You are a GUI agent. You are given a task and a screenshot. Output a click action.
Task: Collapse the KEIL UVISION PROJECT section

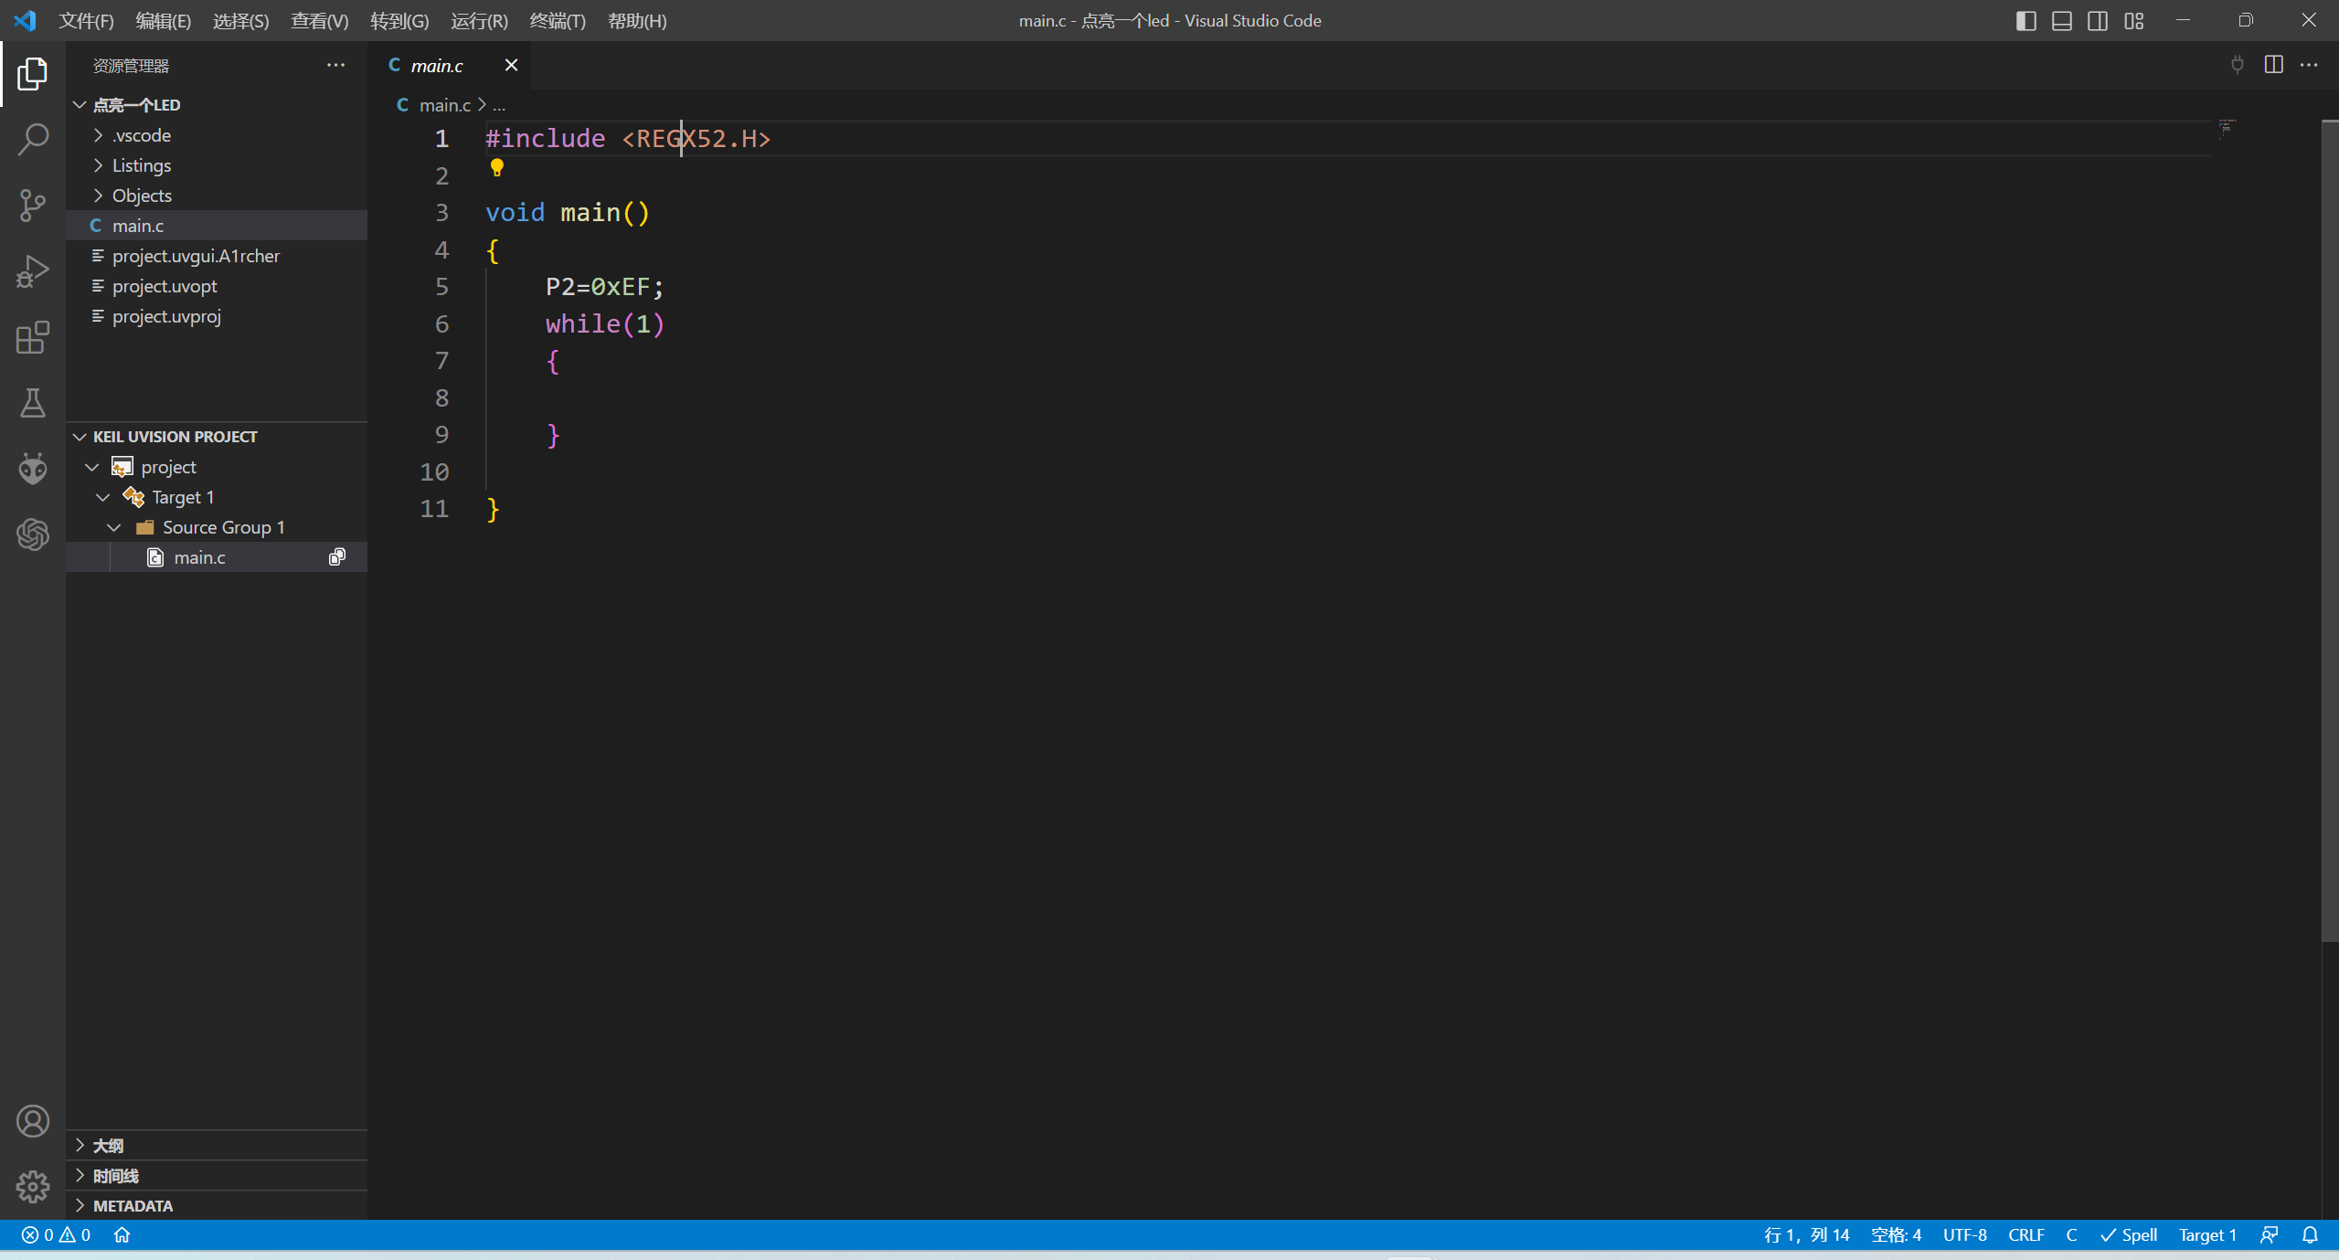175,437
